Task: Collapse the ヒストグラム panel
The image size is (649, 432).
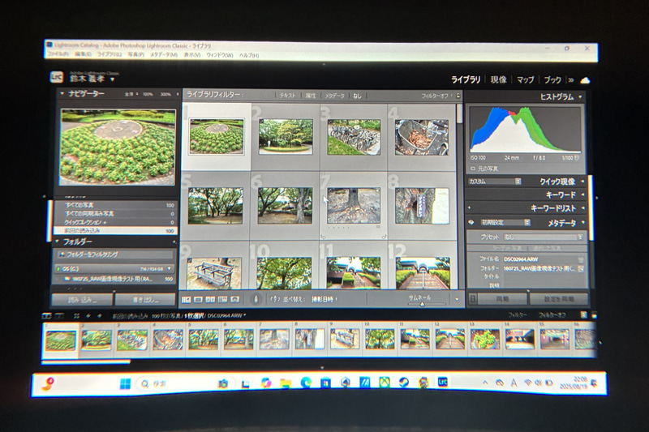Action: (x=580, y=96)
